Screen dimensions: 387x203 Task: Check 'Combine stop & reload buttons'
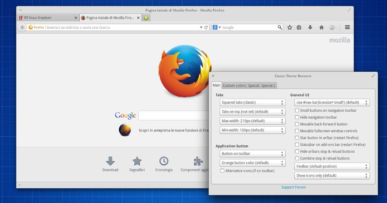[x=297, y=158]
